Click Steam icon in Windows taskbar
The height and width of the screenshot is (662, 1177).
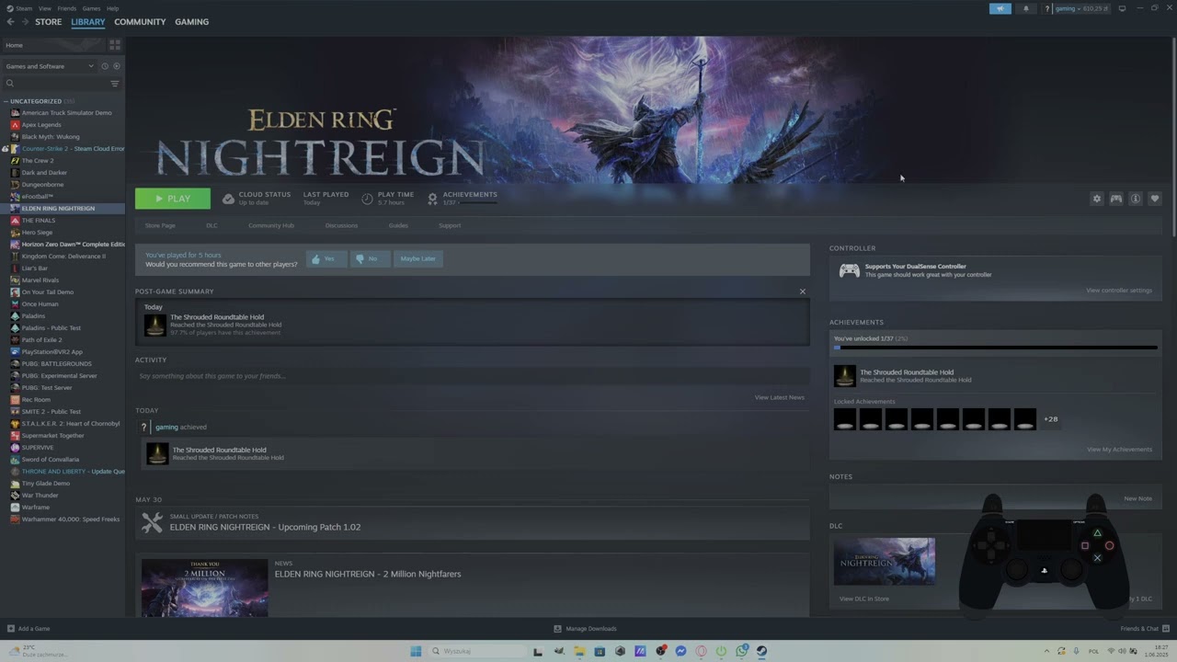[x=761, y=651]
